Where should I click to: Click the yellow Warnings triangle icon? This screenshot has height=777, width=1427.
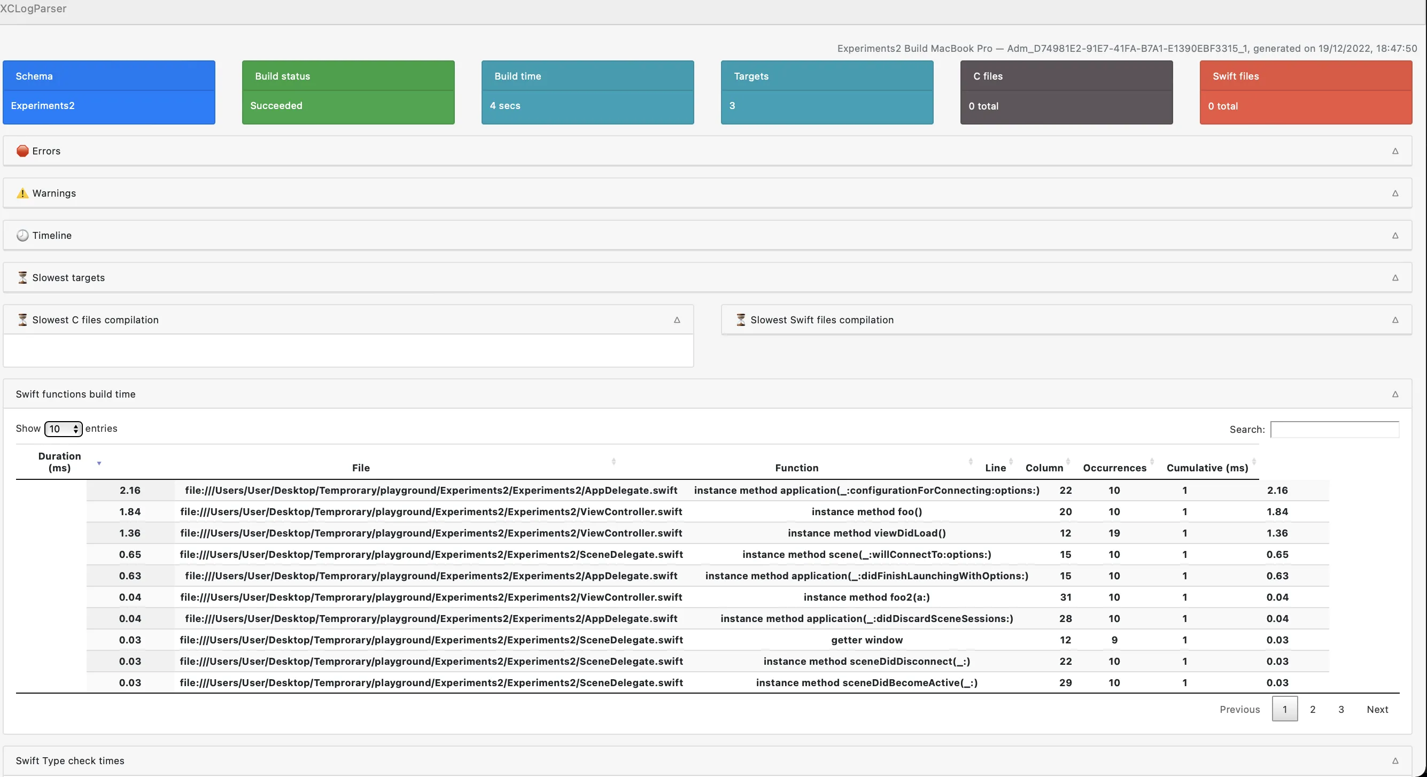[22, 193]
